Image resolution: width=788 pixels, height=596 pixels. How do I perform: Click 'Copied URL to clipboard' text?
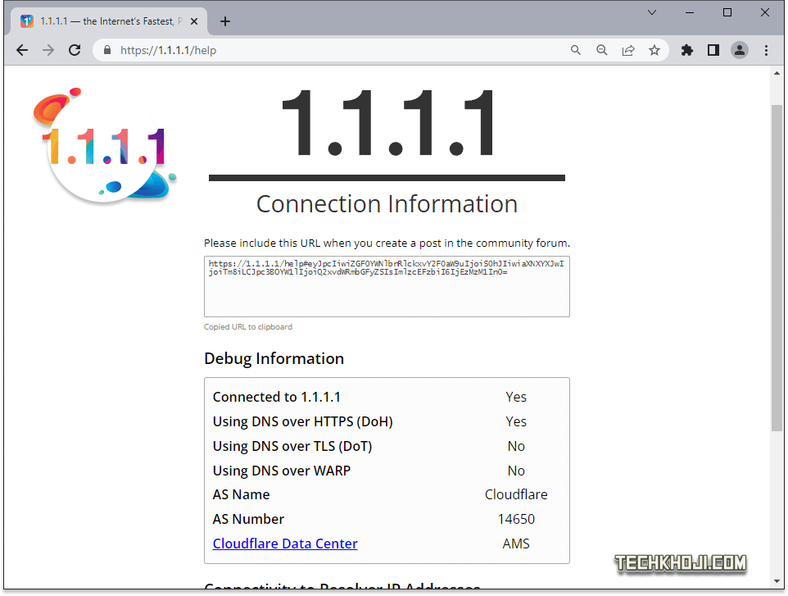(x=247, y=327)
